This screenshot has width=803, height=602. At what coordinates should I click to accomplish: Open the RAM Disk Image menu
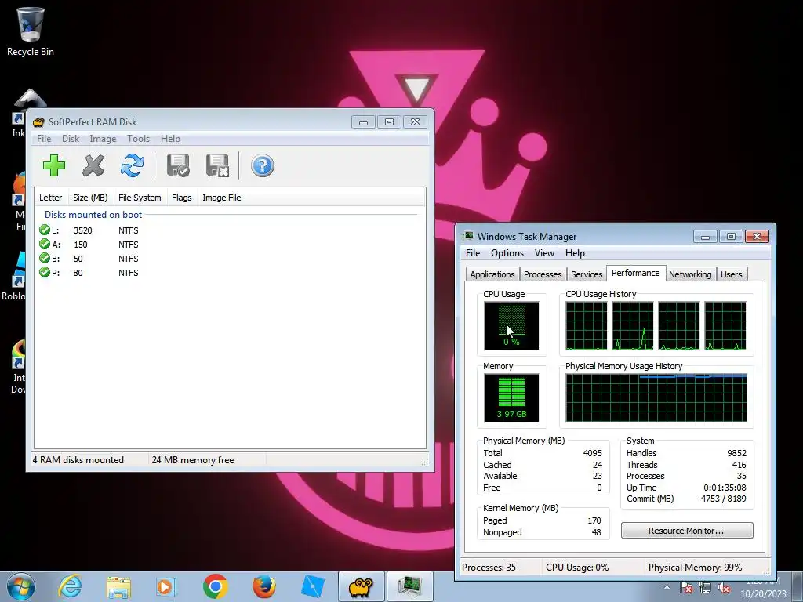pos(103,139)
